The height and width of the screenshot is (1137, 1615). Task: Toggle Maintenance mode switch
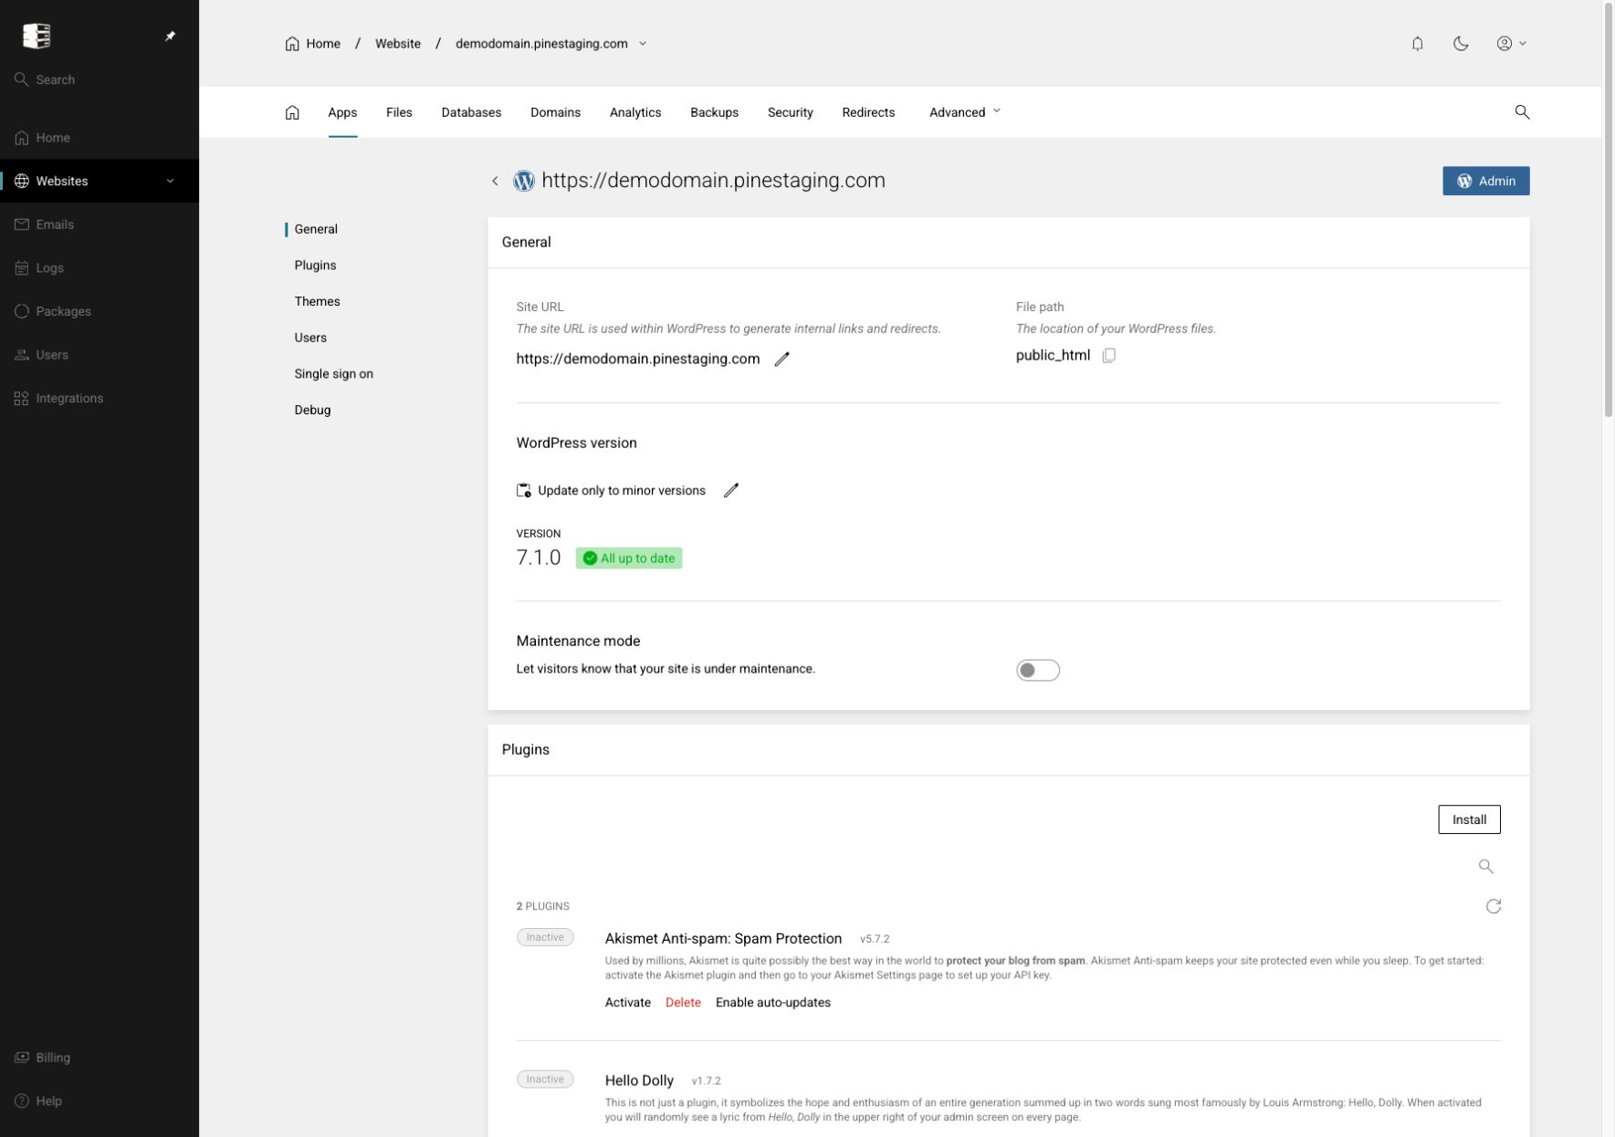(1037, 671)
